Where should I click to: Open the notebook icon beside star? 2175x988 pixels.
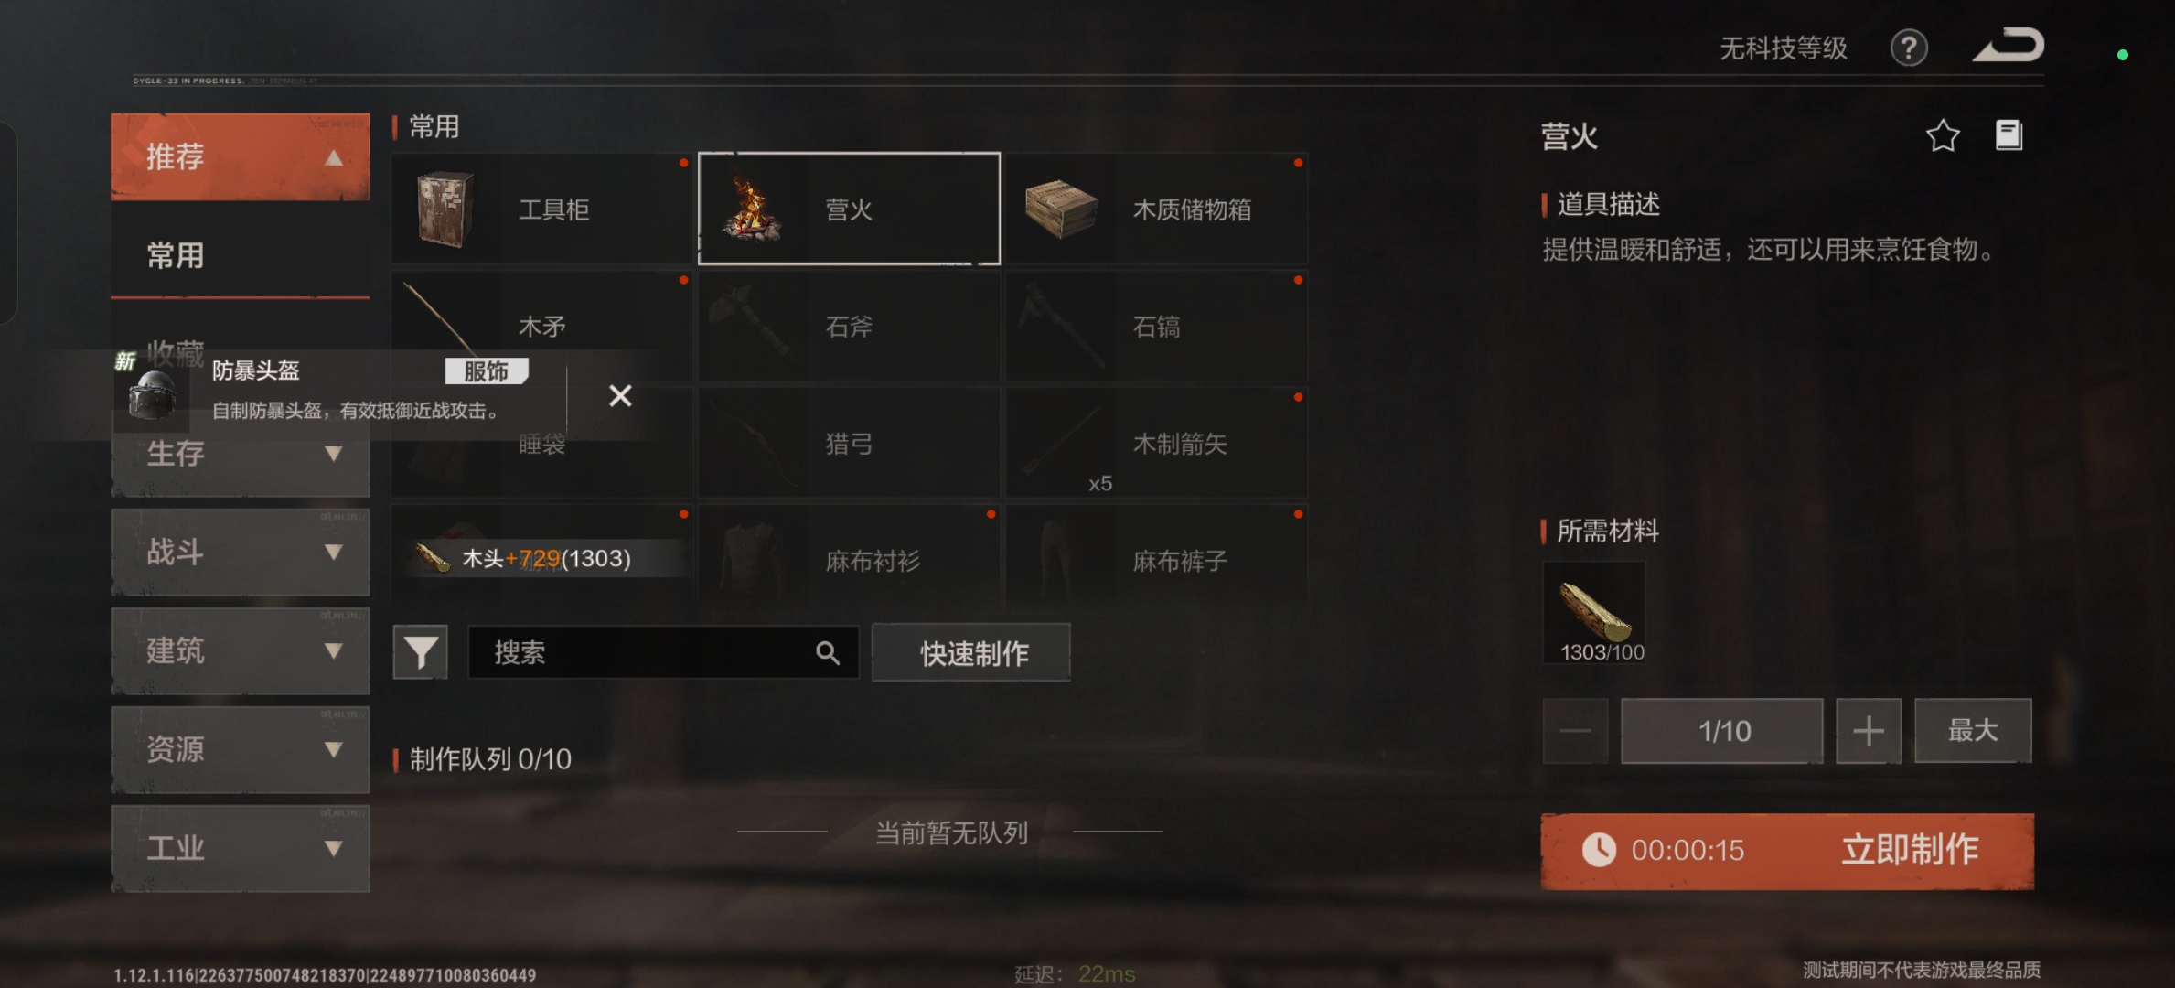point(2009,135)
